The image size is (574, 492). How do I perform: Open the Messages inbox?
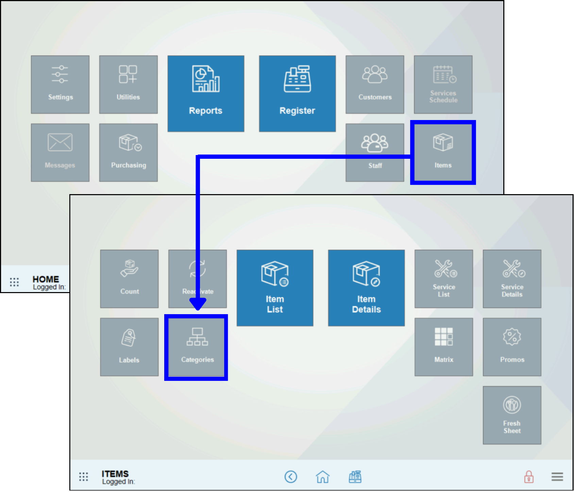click(x=60, y=152)
